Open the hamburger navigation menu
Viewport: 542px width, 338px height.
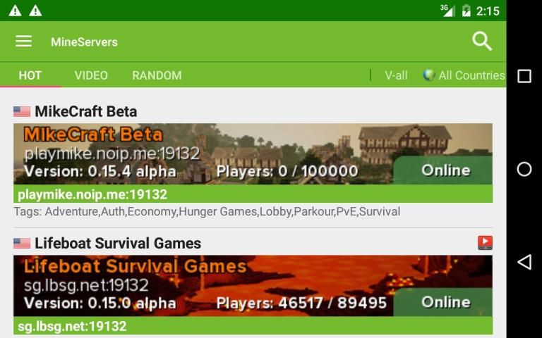[x=24, y=42]
